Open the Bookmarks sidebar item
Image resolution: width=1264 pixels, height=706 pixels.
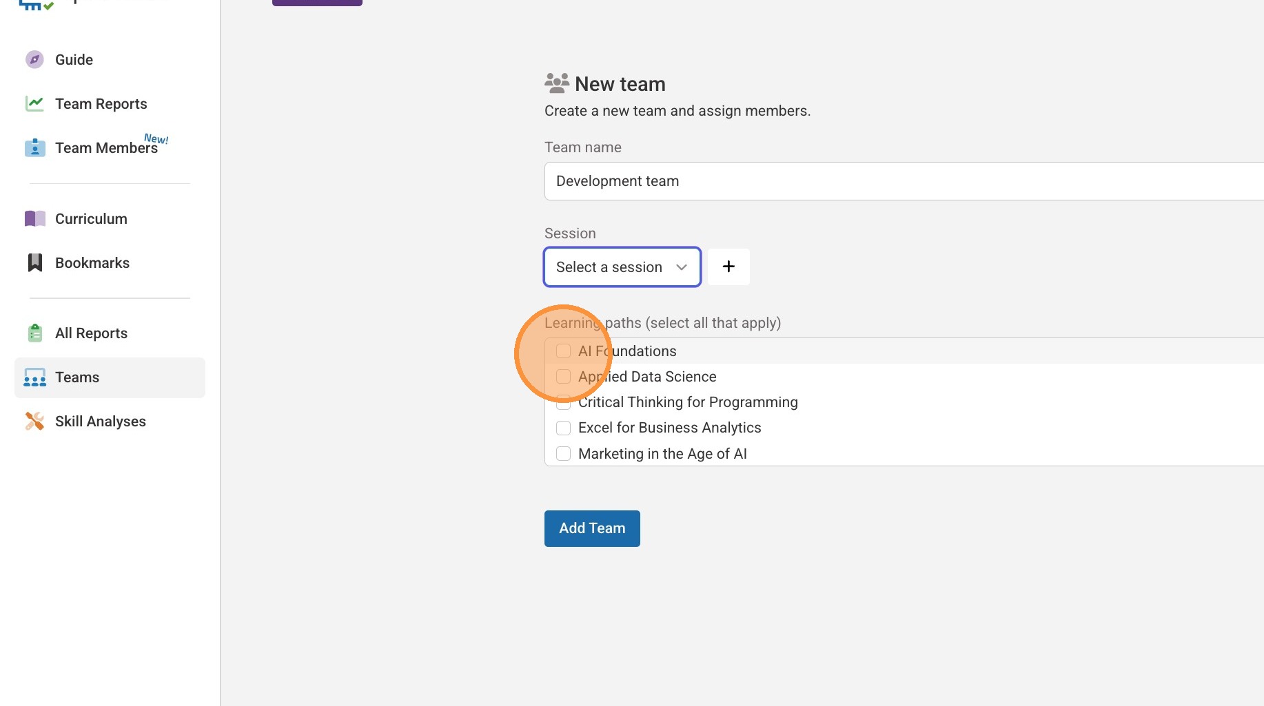92,263
